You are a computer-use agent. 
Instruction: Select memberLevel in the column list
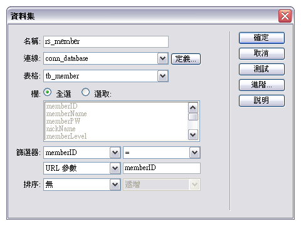tap(66, 136)
